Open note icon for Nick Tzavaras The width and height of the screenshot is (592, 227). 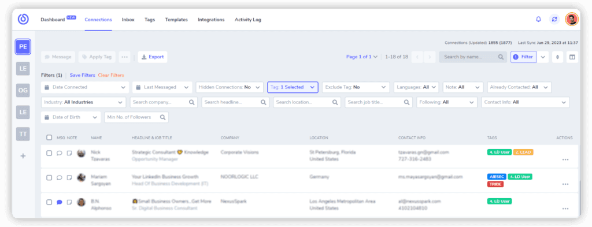[69, 154]
